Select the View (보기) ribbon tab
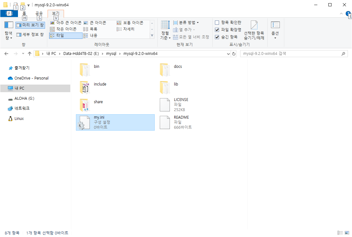Viewport: 352px width, 237px height. [x=56, y=14]
